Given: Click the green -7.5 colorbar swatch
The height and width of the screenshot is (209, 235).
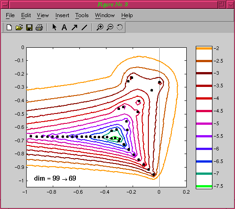Looking at the screenshot, I should (204, 186).
